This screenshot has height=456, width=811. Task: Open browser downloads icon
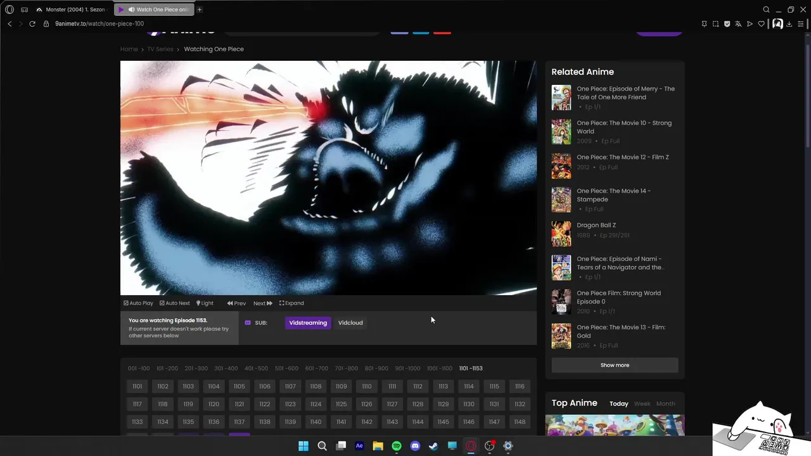point(789,23)
